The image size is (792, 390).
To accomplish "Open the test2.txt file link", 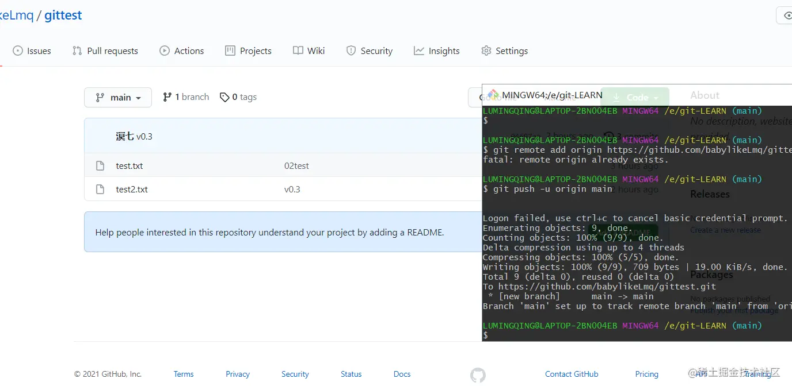I will 132,190.
